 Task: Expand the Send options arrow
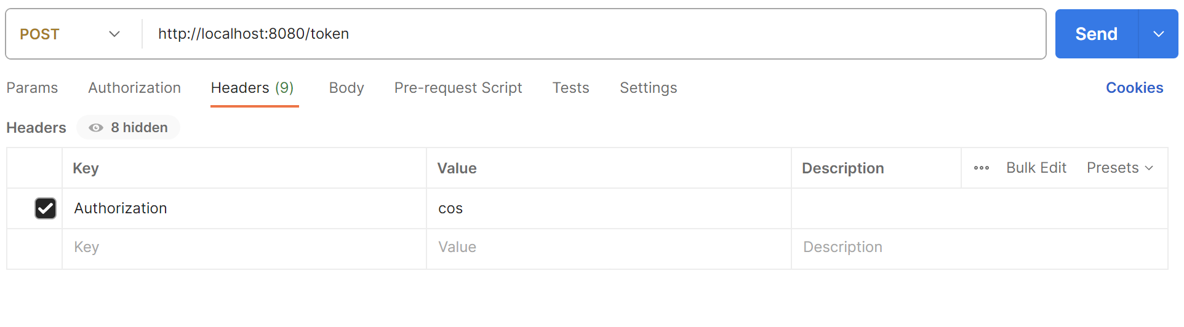[x=1158, y=34]
